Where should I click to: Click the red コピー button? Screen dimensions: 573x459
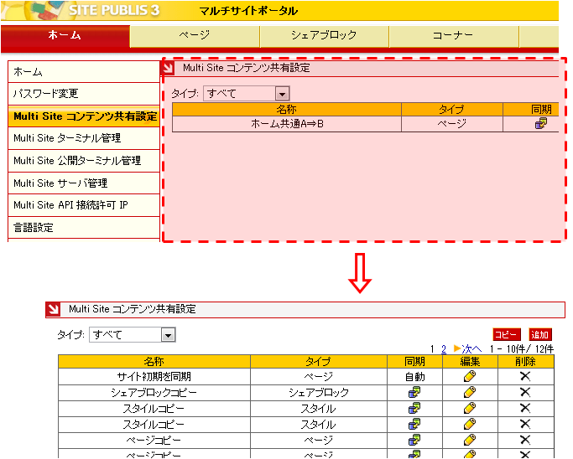pyautogui.click(x=506, y=334)
